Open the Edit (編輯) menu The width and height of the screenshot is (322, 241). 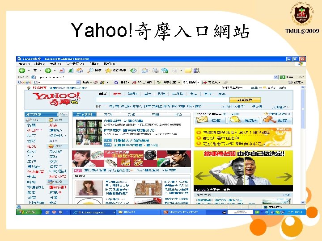39,64
